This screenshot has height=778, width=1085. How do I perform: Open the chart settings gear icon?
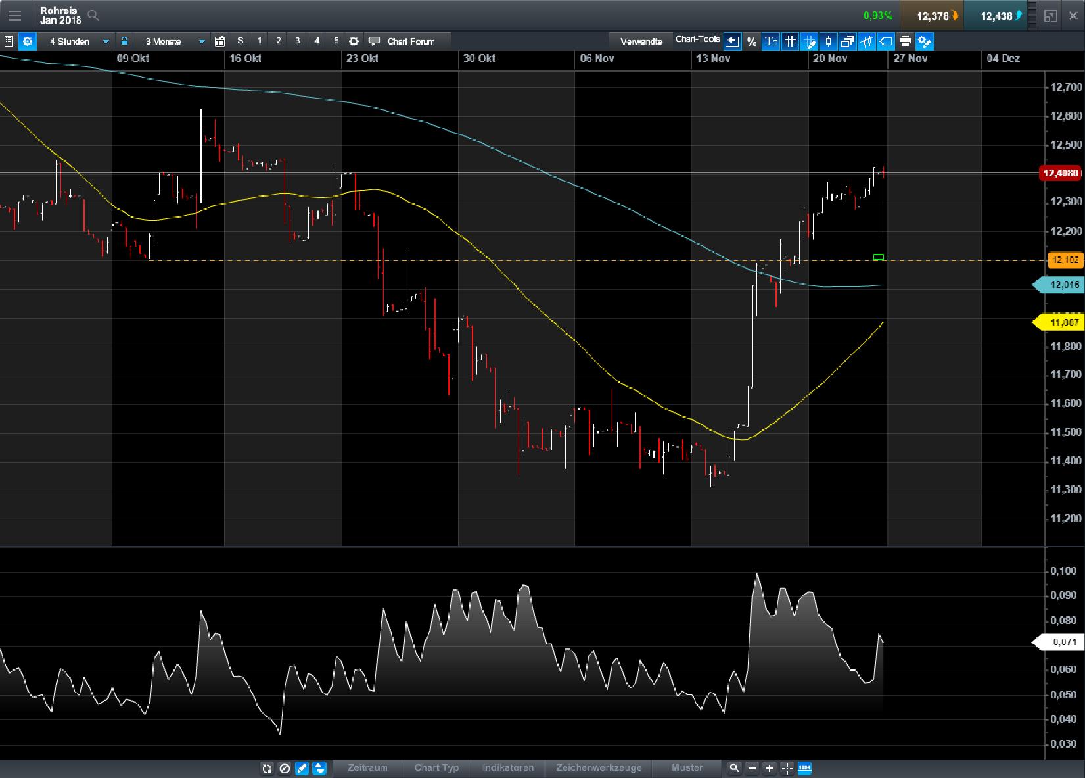tap(28, 41)
